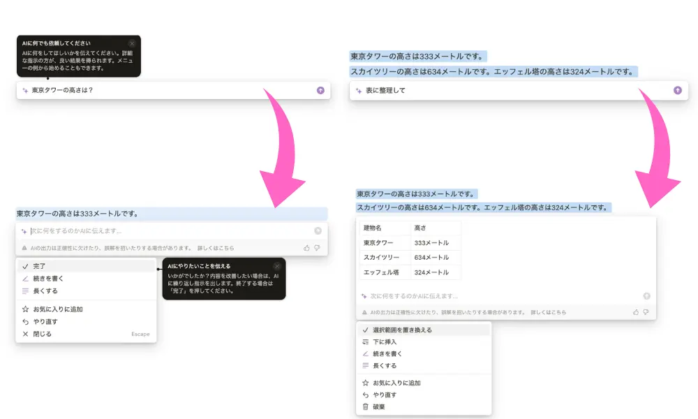
Task: Click the warning triangle above the 完了 menu
Action: click(x=24, y=248)
